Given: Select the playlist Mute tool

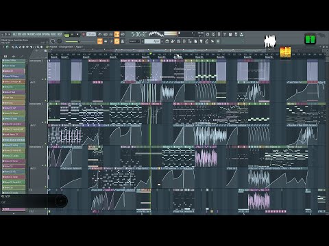Looking at the screenshot, I should click(x=23, y=46).
